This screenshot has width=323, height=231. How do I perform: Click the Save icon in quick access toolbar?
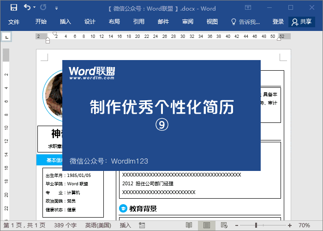14,8
